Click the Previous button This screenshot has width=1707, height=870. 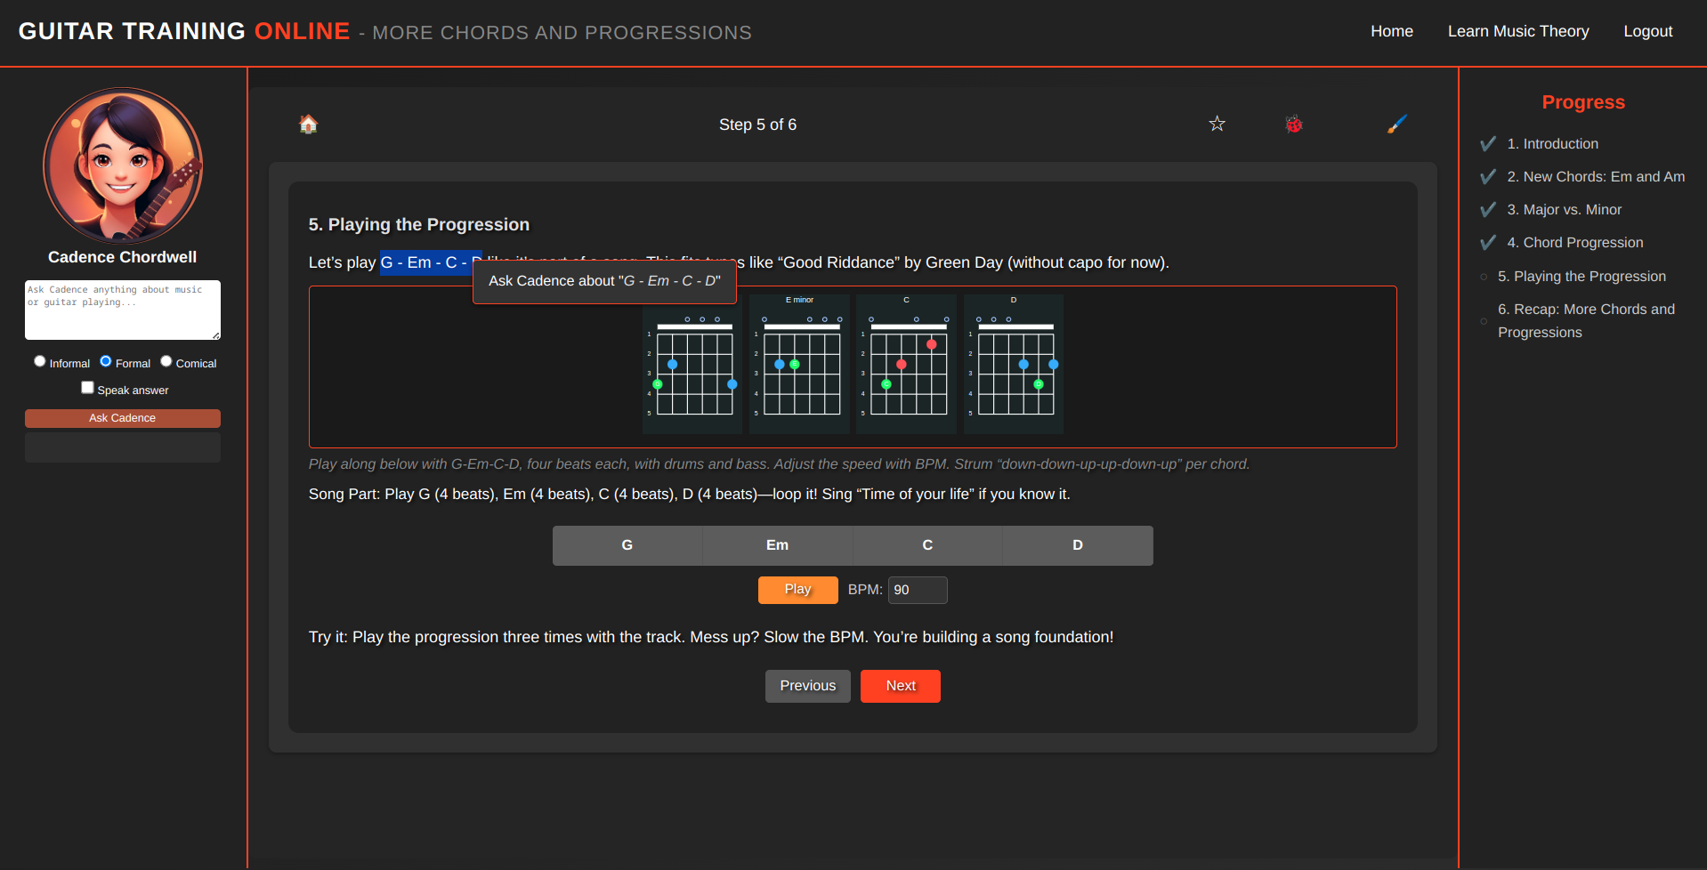pyautogui.click(x=807, y=686)
